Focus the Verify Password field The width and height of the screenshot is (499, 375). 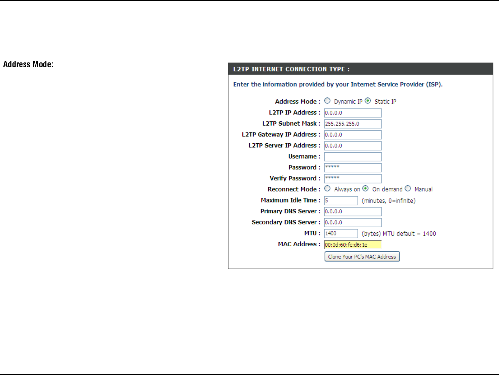pyautogui.click(x=352, y=179)
